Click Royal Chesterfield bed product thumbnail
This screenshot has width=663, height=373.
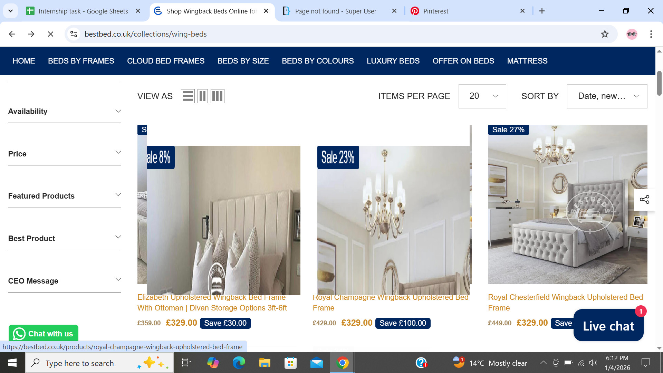click(567, 204)
